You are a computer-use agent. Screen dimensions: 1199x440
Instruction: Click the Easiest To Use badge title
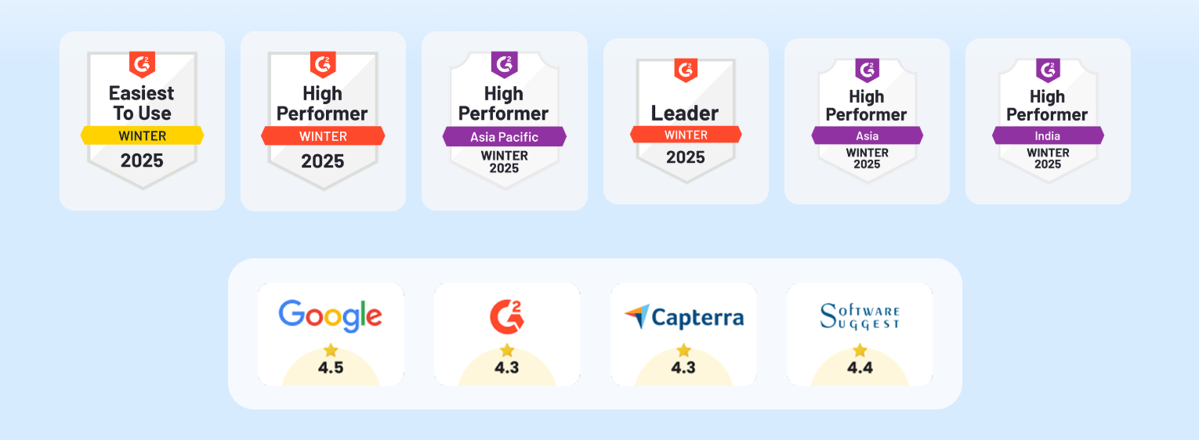(142, 103)
